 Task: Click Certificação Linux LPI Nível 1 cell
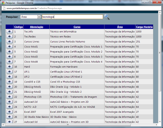click(x=66, y=72)
